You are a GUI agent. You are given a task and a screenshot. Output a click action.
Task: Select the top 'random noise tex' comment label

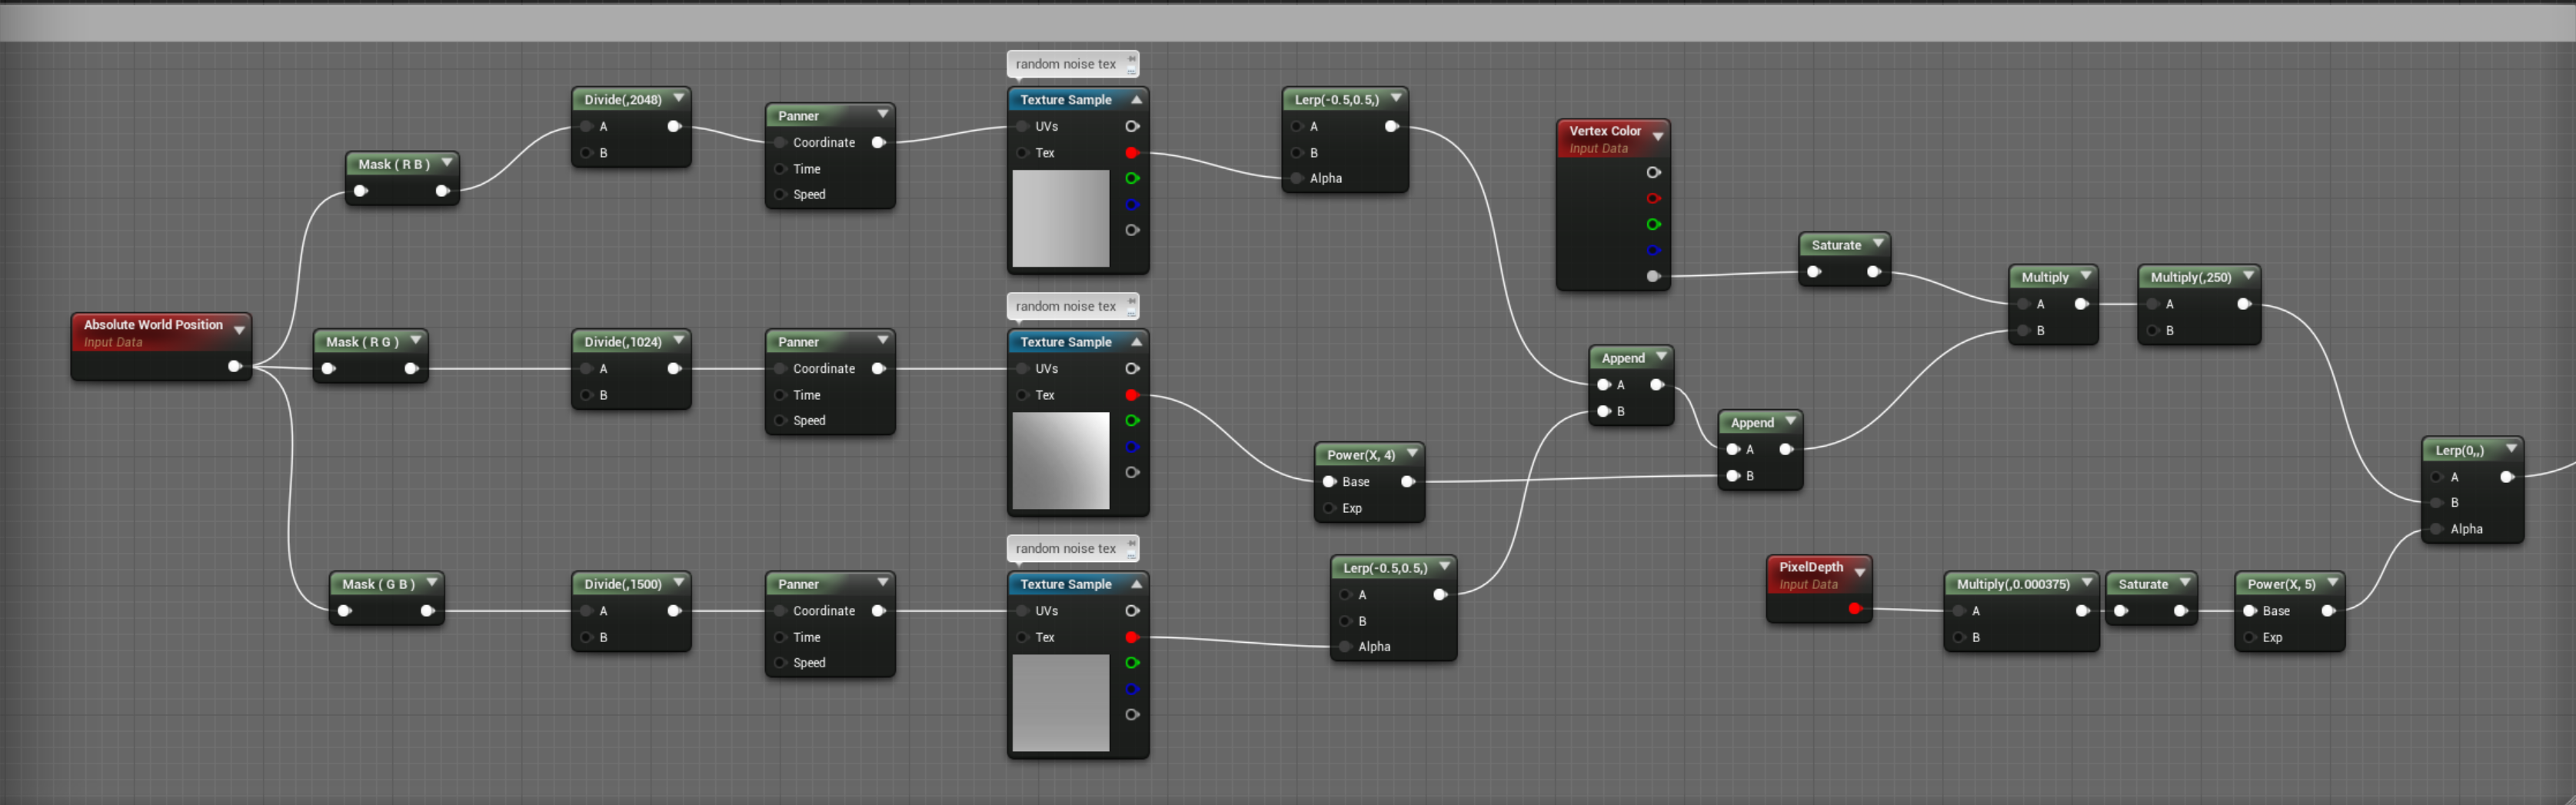(1066, 64)
